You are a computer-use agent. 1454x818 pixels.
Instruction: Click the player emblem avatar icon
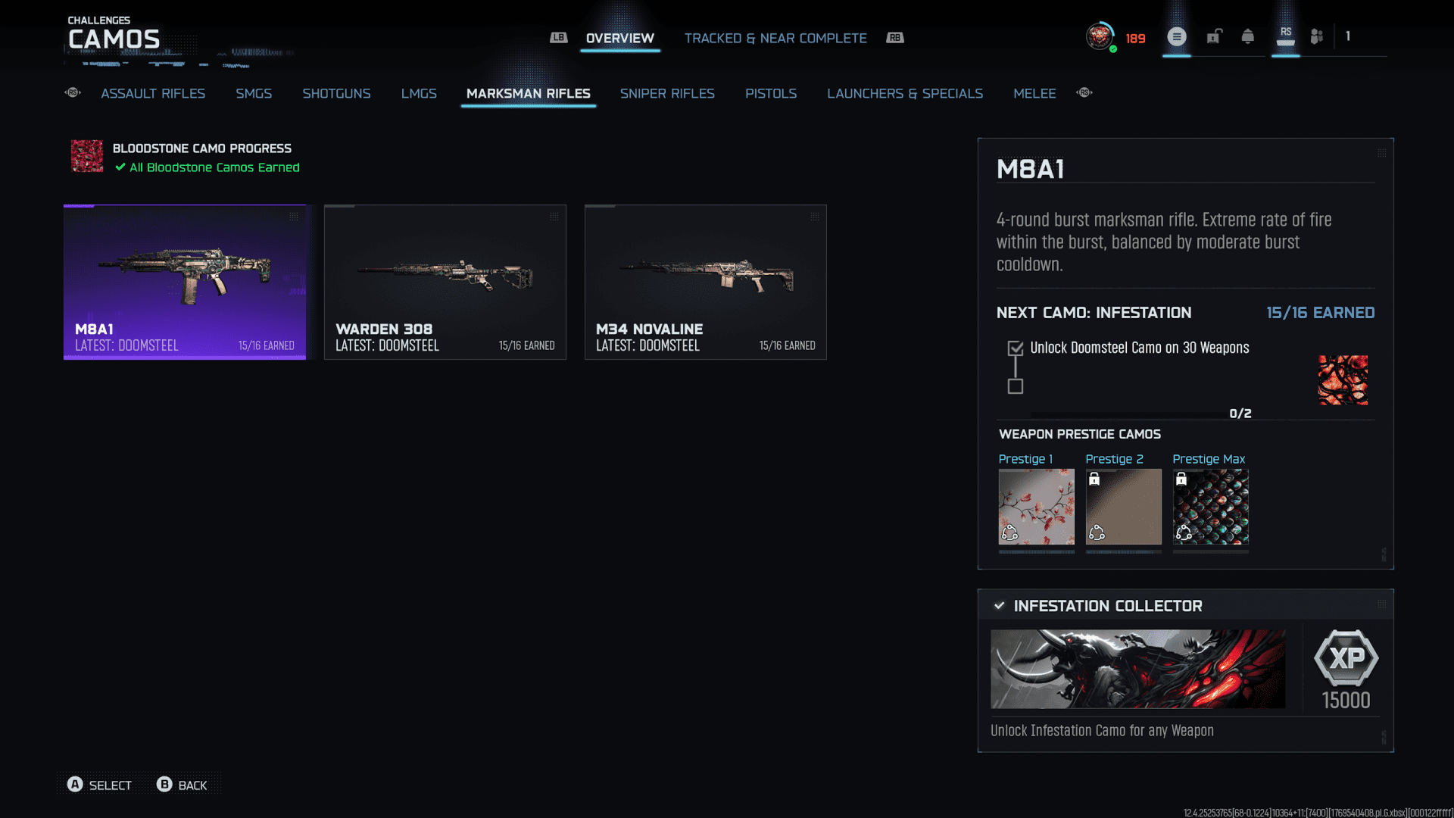[1100, 36]
